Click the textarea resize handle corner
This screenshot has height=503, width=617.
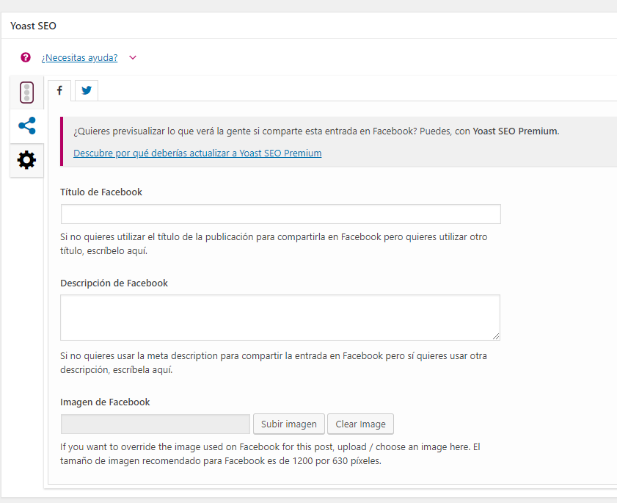click(x=496, y=336)
